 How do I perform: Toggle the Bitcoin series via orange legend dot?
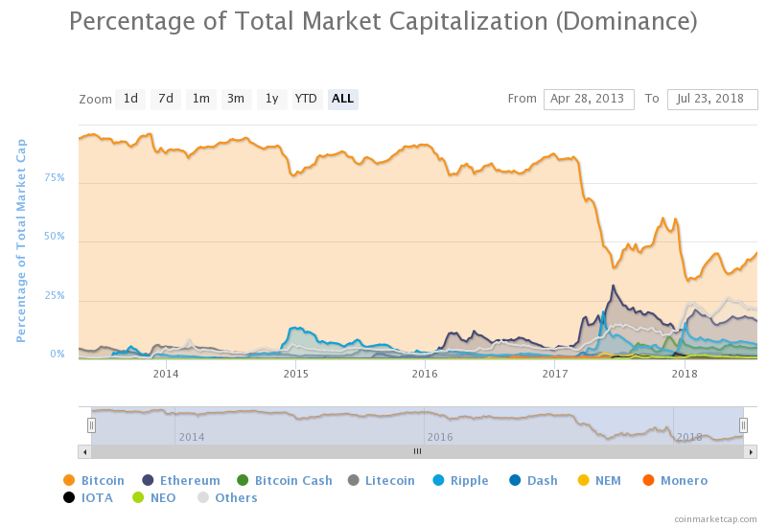(69, 481)
